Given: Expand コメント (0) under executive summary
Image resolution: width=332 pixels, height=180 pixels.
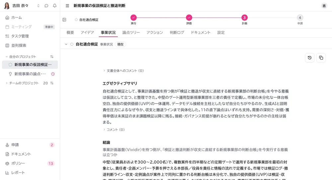Looking at the screenshot, I should [114, 130].
